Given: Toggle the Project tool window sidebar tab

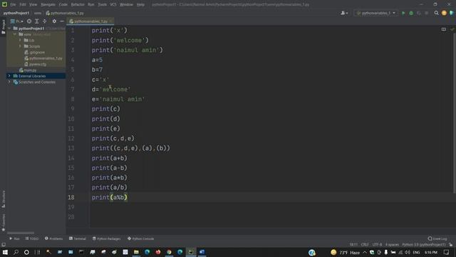Looking at the screenshot, I should [3, 26].
